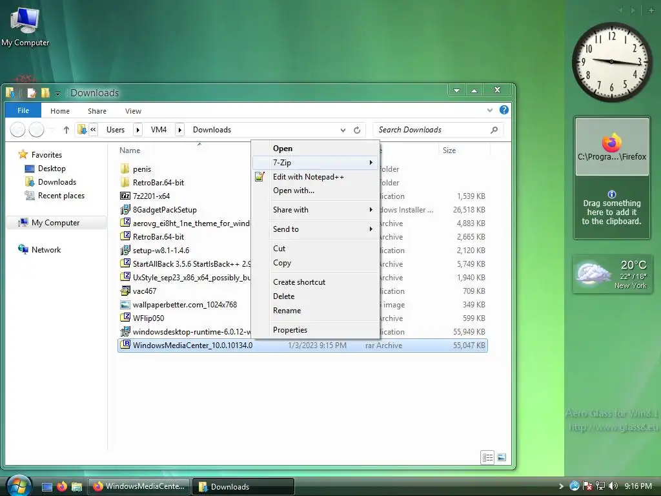
Task: Expand the Users breadcrumb arrow
Action: tap(138, 130)
